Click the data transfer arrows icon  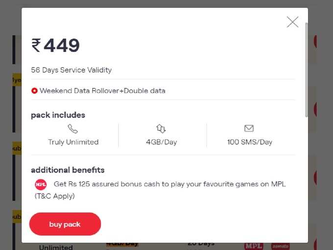click(161, 128)
